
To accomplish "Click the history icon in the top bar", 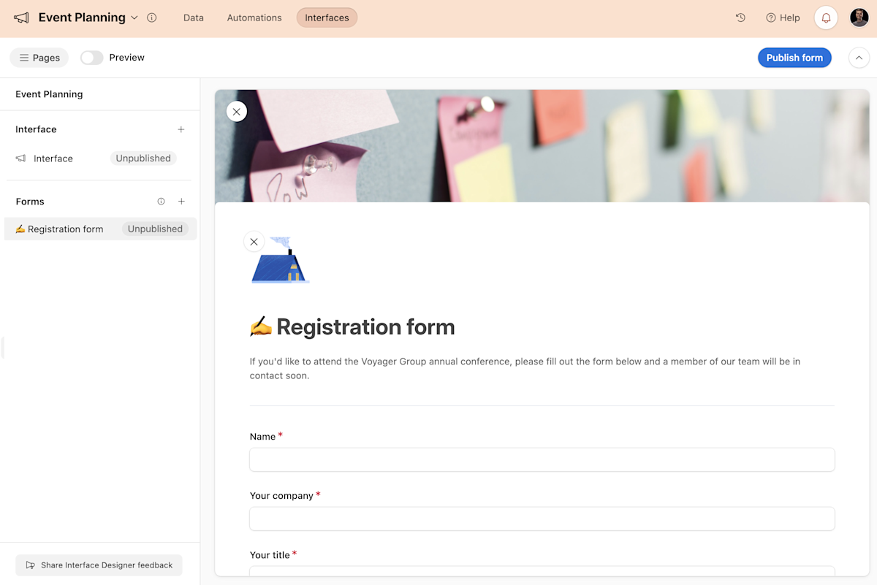I will coord(740,17).
